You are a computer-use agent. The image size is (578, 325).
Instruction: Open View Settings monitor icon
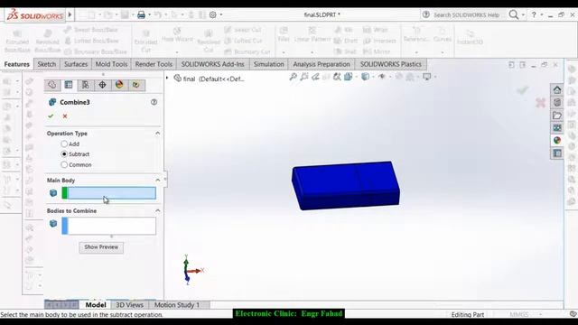pos(427,77)
